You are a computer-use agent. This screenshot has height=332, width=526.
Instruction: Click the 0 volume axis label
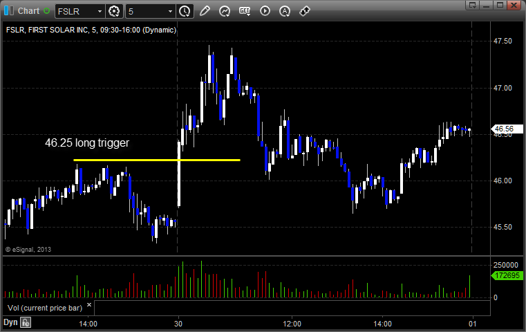tap(496, 297)
